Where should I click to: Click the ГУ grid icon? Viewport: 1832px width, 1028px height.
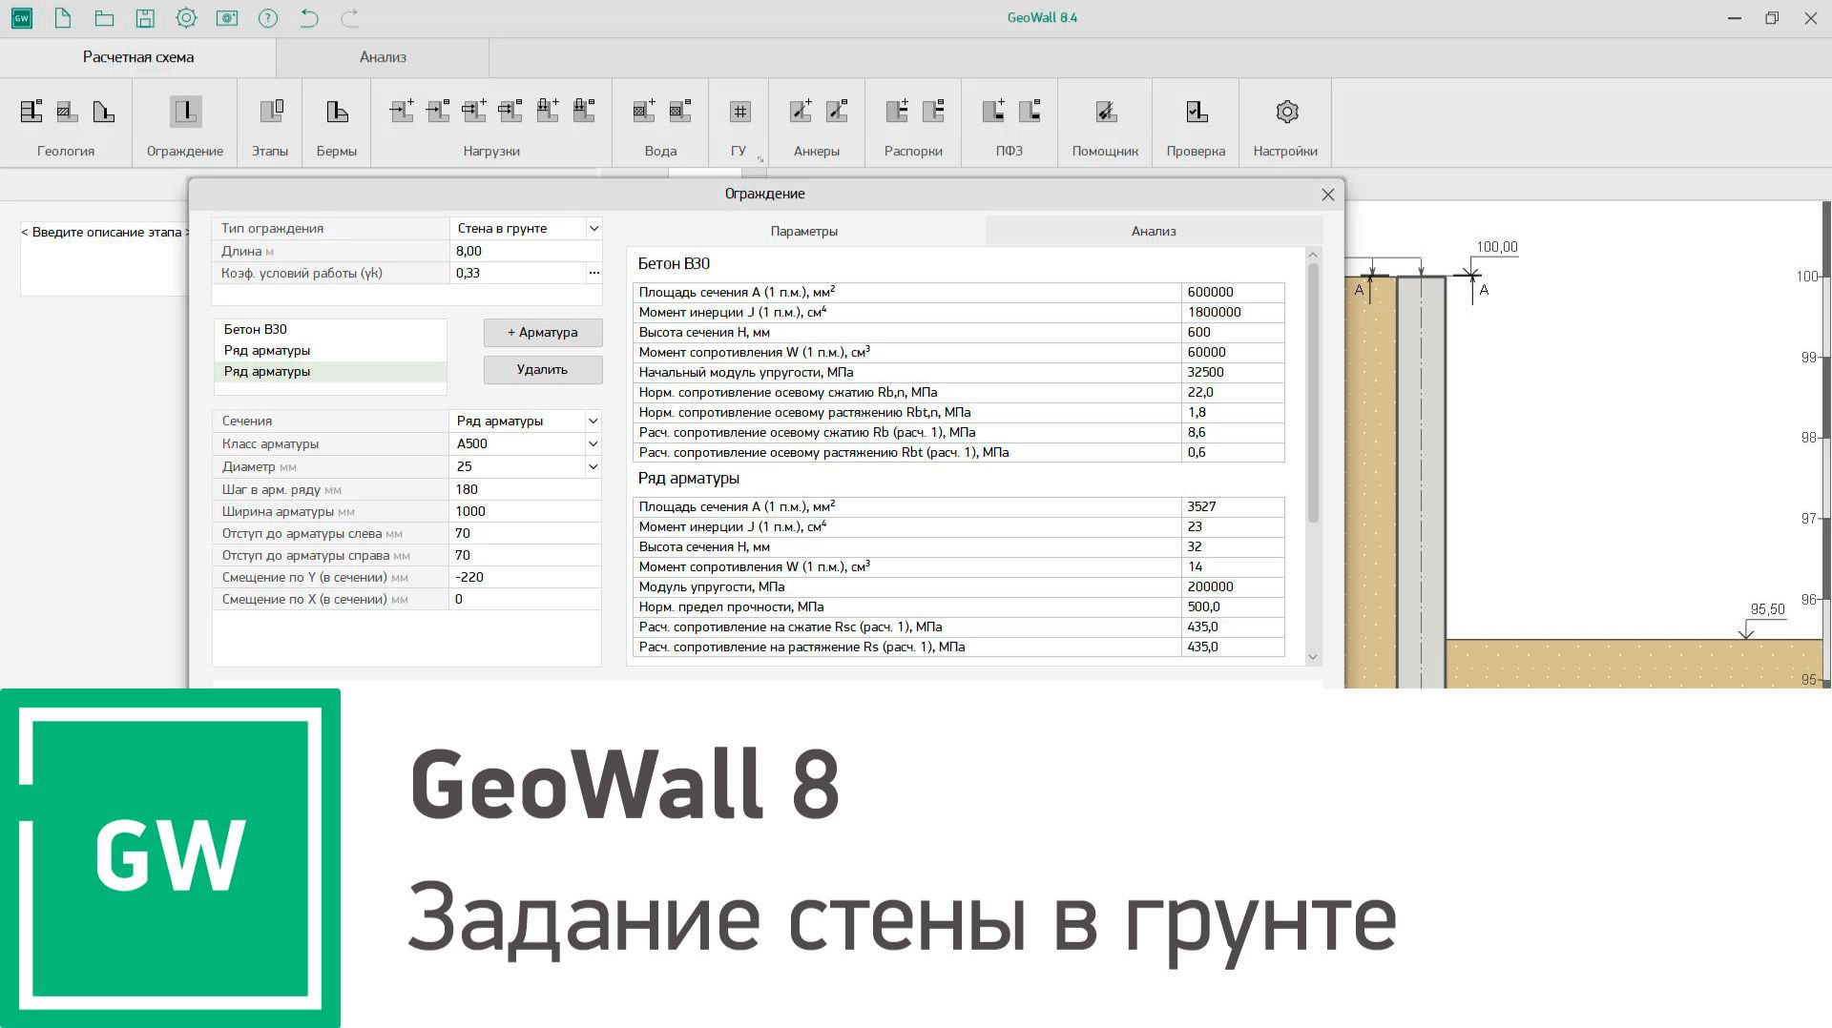click(x=739, y=112)
